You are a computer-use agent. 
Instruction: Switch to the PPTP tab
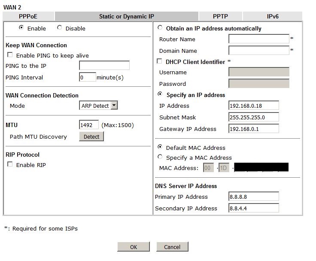[221, 16]
